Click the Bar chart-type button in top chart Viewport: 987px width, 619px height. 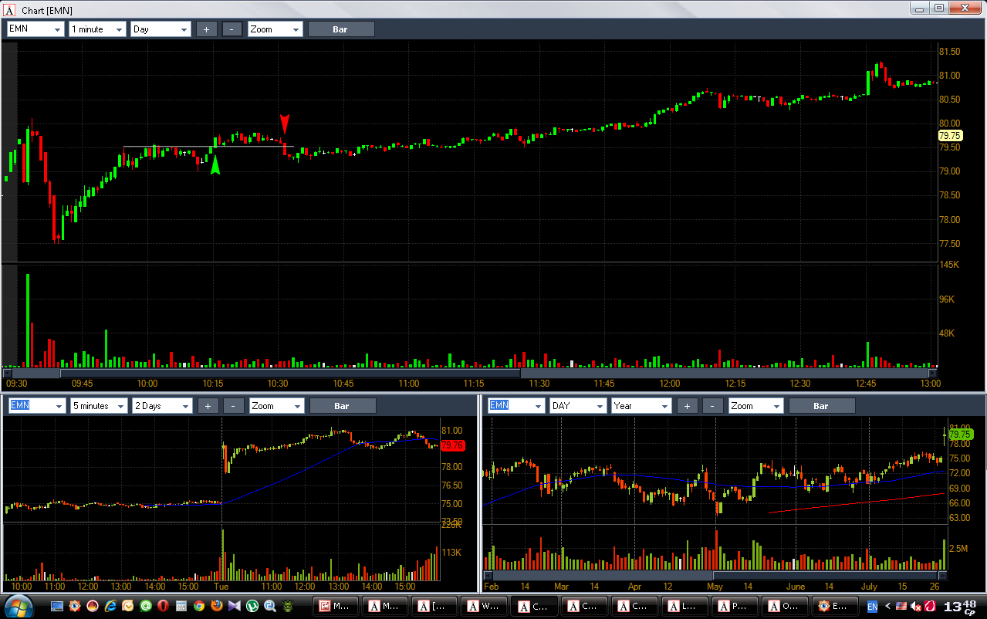[341, 29]
